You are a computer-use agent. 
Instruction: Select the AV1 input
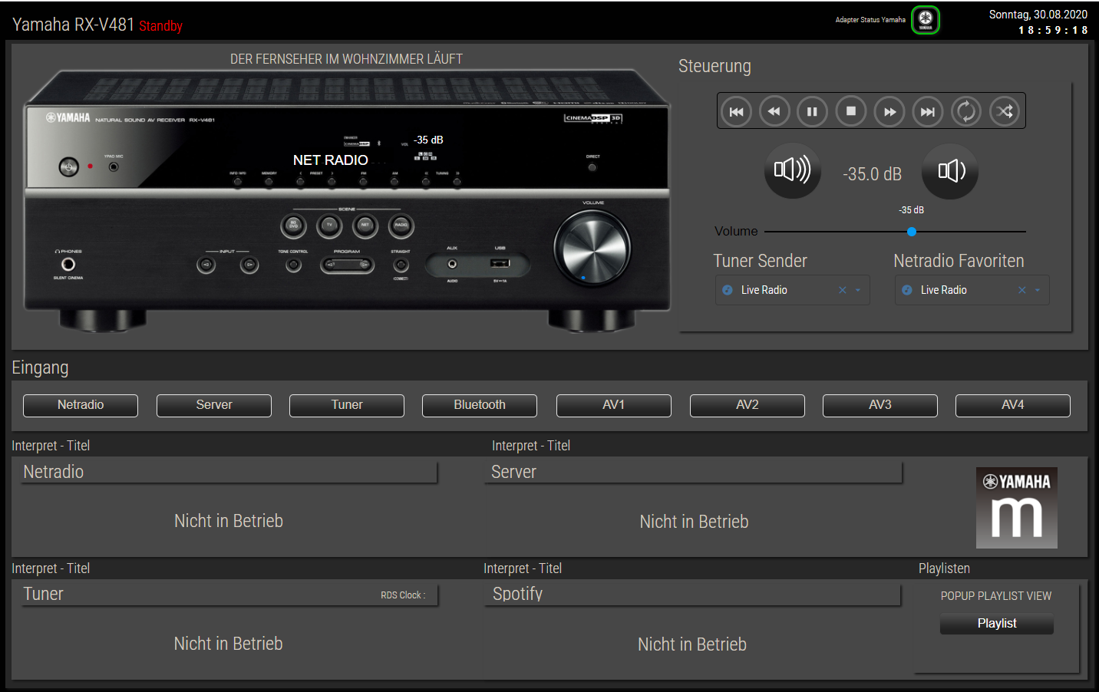[613, 405]
